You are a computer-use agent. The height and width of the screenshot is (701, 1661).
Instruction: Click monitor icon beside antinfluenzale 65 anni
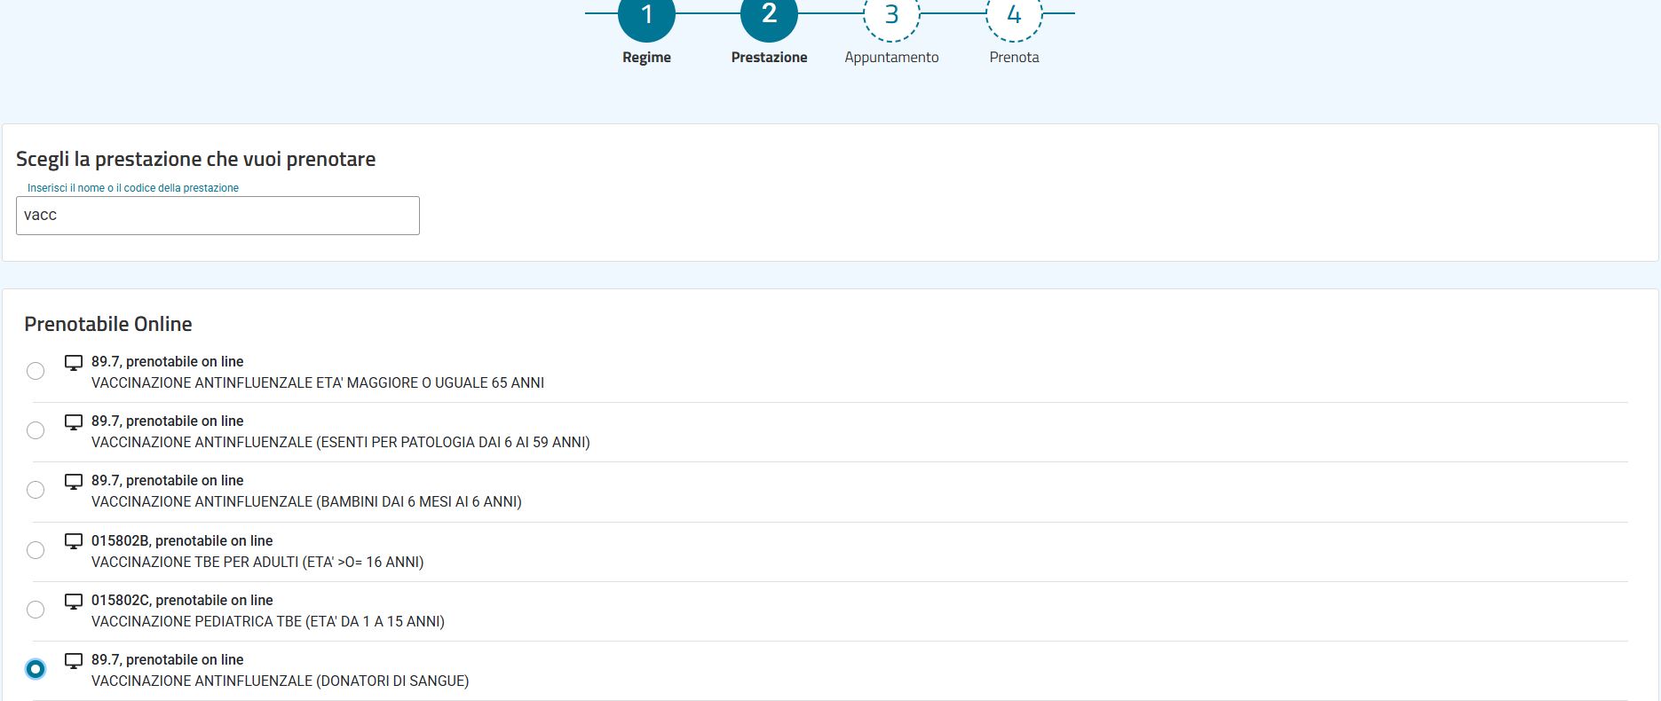click(x=74, y=362)
